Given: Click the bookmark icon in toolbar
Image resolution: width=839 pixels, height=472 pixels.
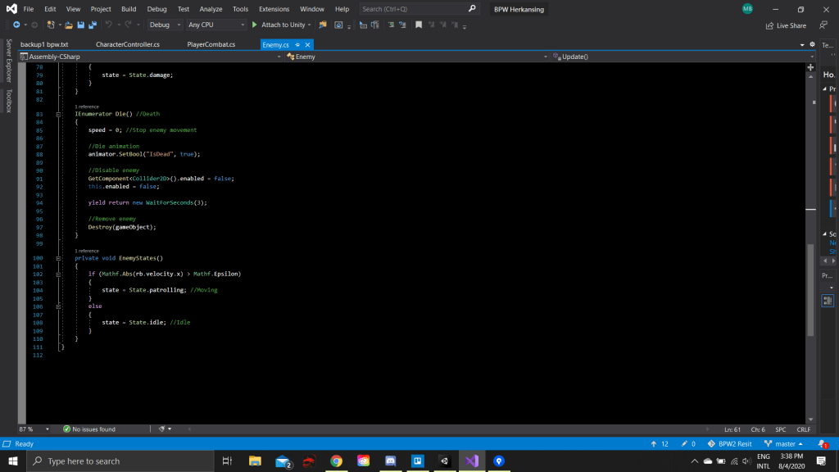Looking at the screenshot, I should 419,25.
